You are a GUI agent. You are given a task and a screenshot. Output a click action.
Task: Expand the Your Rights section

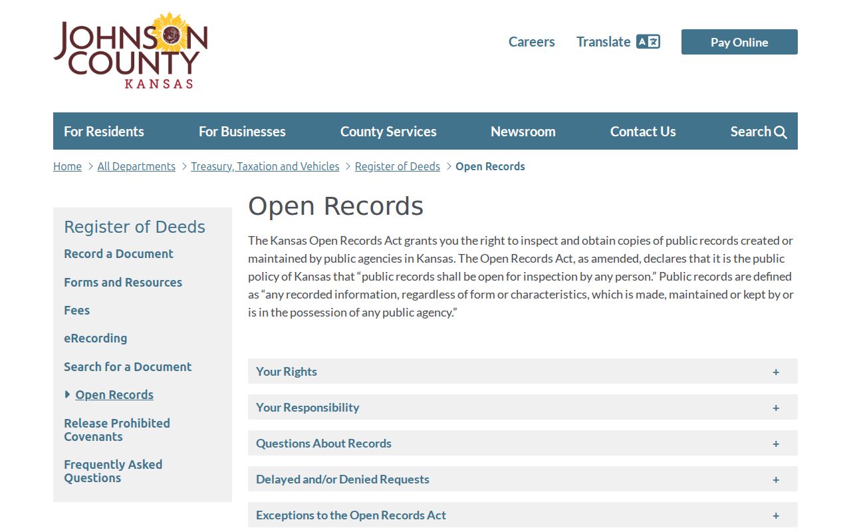pos(523,371)
